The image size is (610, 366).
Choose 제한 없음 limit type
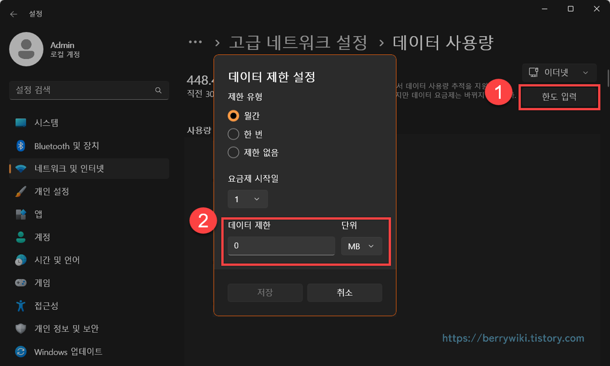click(x=233, y=152)
